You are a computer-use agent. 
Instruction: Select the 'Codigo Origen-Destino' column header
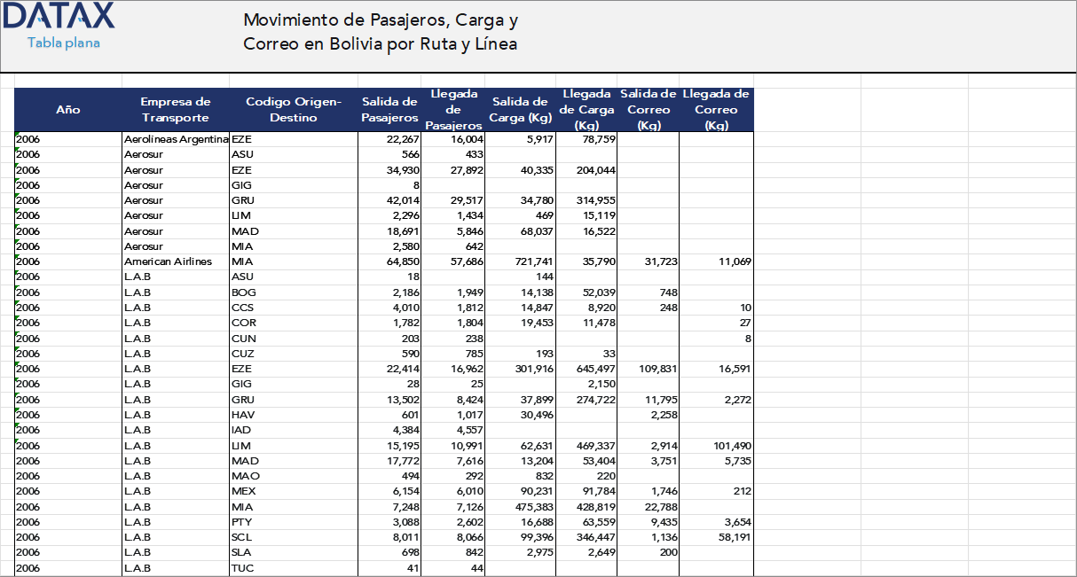(x=293, y=109)
